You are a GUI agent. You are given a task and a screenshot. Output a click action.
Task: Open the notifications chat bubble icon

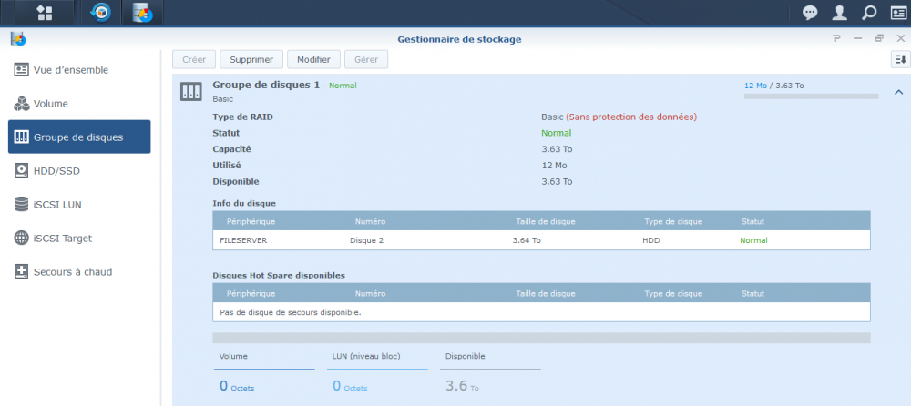coord(809,13)
